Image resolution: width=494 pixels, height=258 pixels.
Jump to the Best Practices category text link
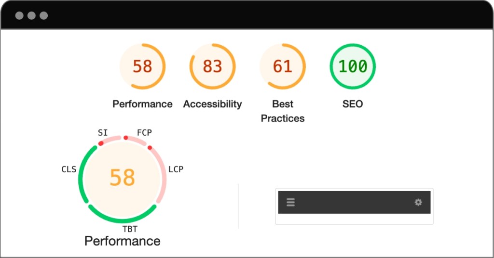tap(283, 111)
